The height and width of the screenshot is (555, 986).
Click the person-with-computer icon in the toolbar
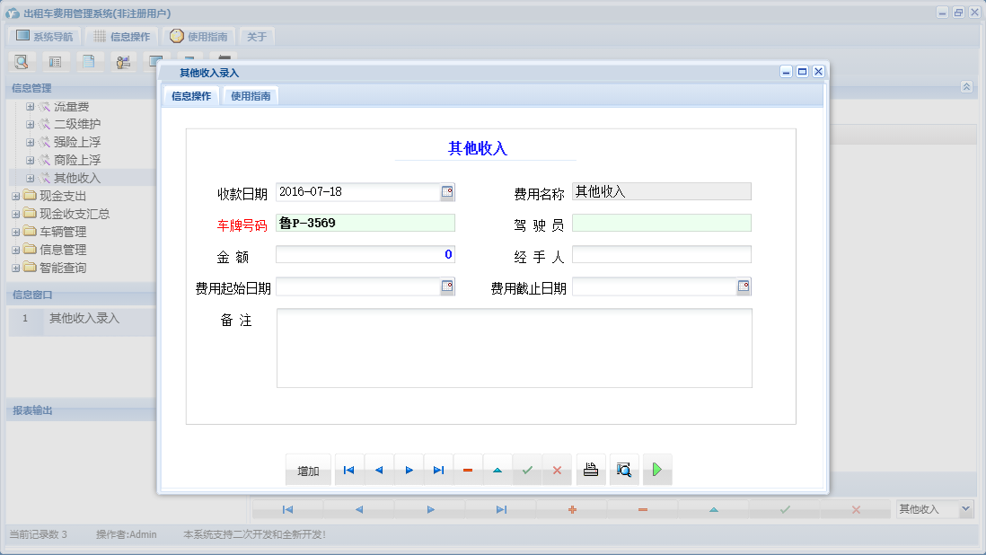click(x=123, y=61)
